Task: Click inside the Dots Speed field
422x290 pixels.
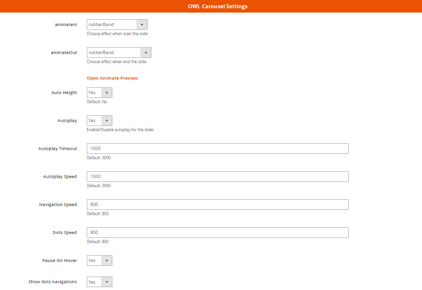Action: point(217,232)
